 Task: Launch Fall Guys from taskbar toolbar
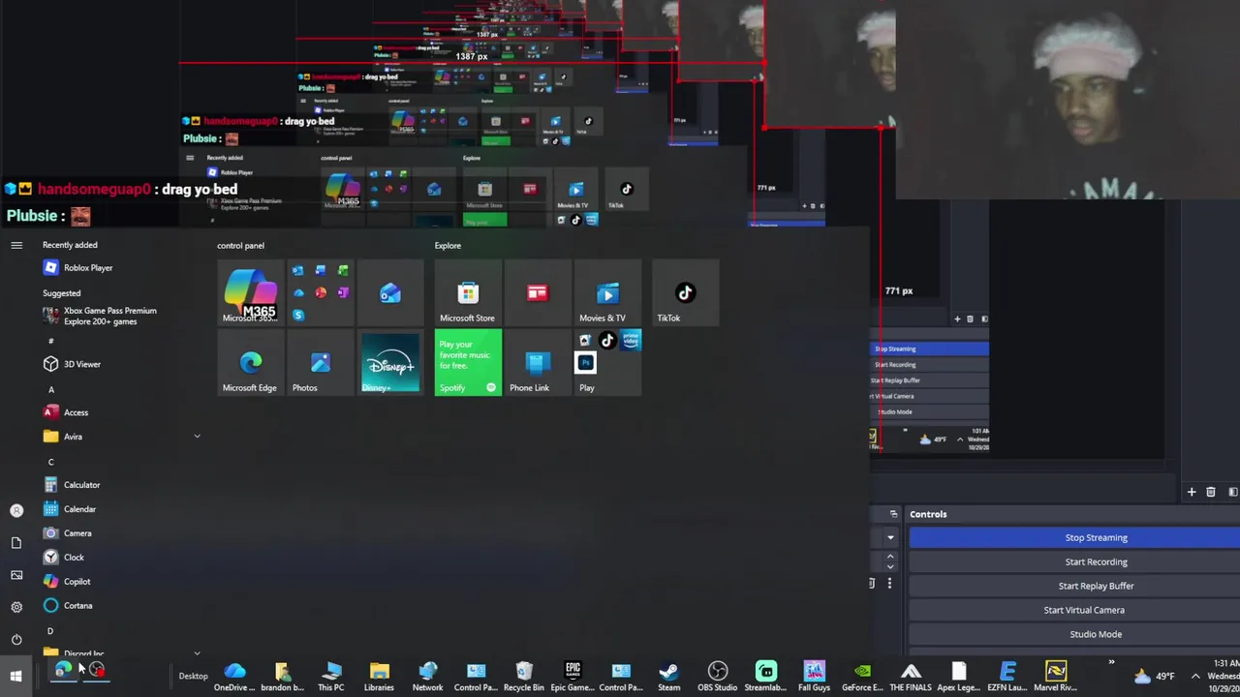[x=814, y=677]
